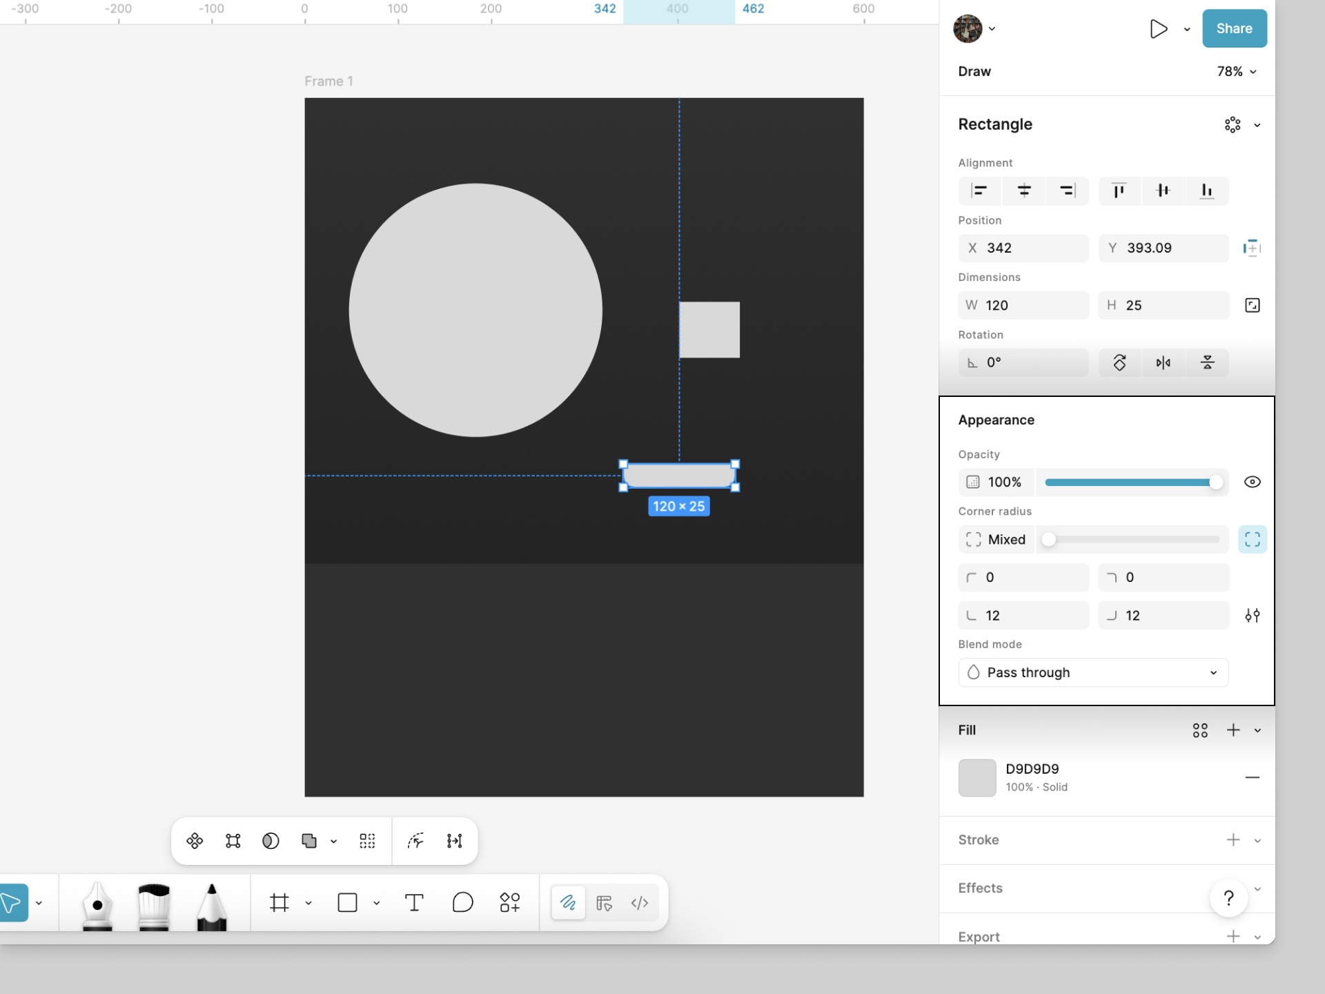The image size is (1325, 994).
Task: Expand shape tools dropdown arrow
Action: [x=377, y=903]
